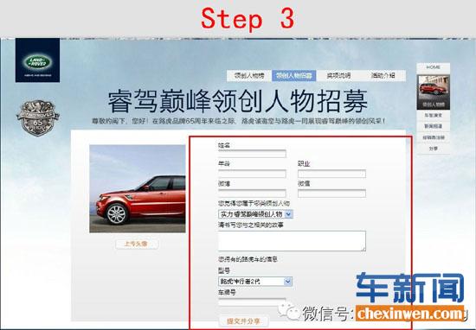The height and width of the screenshot is (330, 476).
Task: Focus the 年龄 input field
Action: 252,174
